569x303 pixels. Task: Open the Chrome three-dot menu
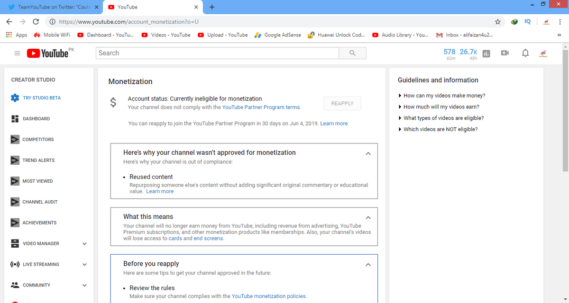[x=560, y=21]
